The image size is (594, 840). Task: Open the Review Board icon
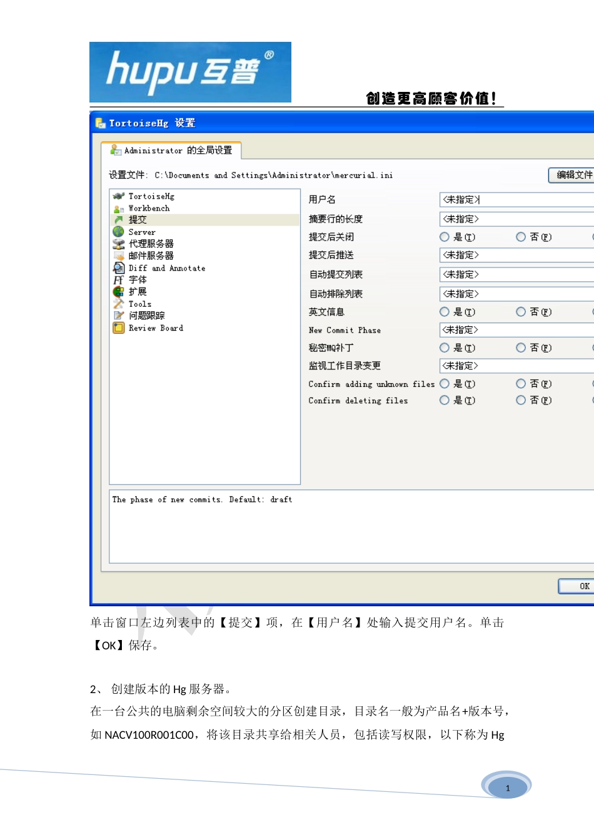pos(118,328)
